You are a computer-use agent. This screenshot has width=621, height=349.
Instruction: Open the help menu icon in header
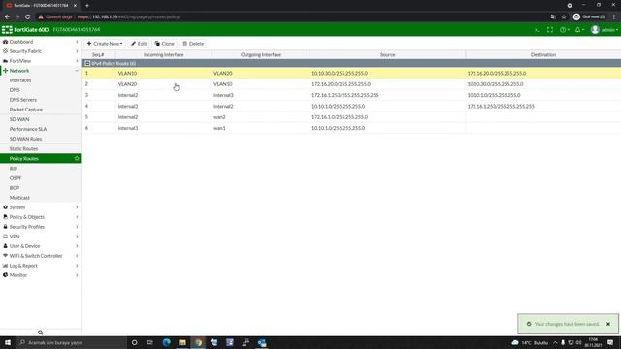(565, 30)
